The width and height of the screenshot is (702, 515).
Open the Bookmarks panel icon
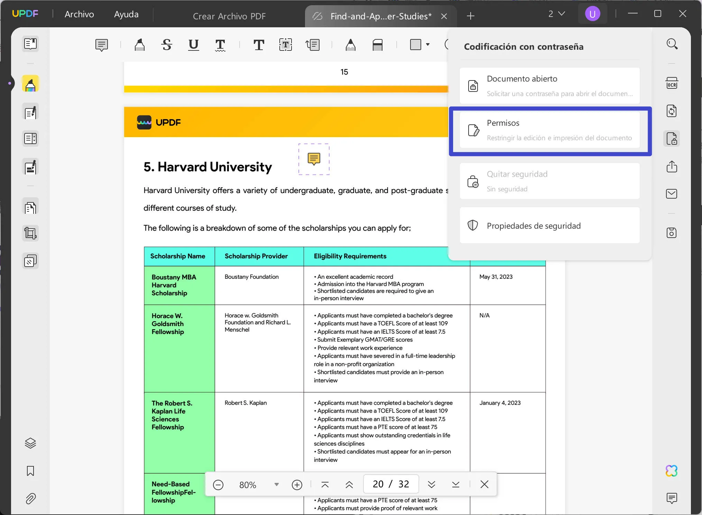click(30, 471)
